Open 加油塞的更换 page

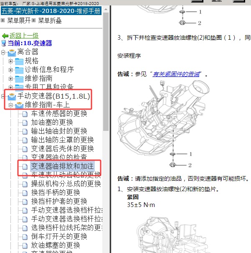point(52,122)
